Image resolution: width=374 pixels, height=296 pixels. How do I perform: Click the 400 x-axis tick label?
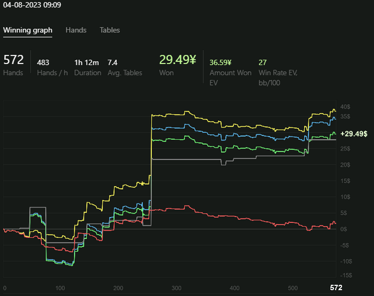coord(235,288)
